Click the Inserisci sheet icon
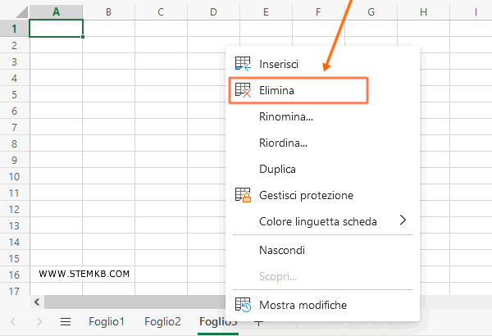Viewport: 492px width, 336px height. pyautogui.click(x=243, y=64)
